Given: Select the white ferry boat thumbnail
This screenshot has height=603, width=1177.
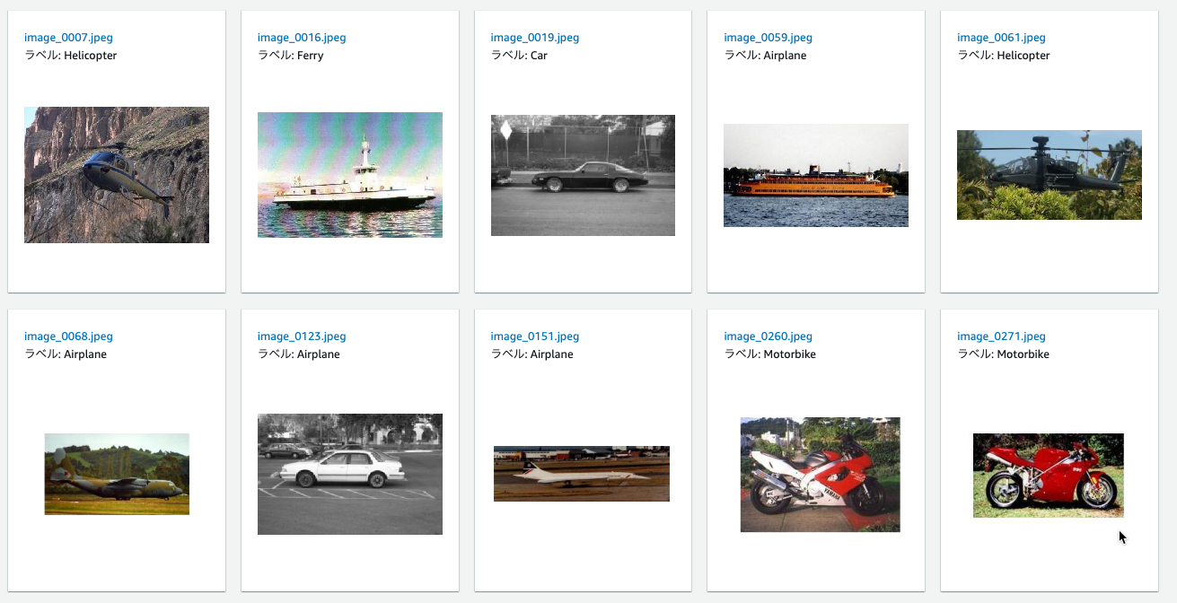Looking at the screenshot, I should pyautogui.click(x=350, y=175).
